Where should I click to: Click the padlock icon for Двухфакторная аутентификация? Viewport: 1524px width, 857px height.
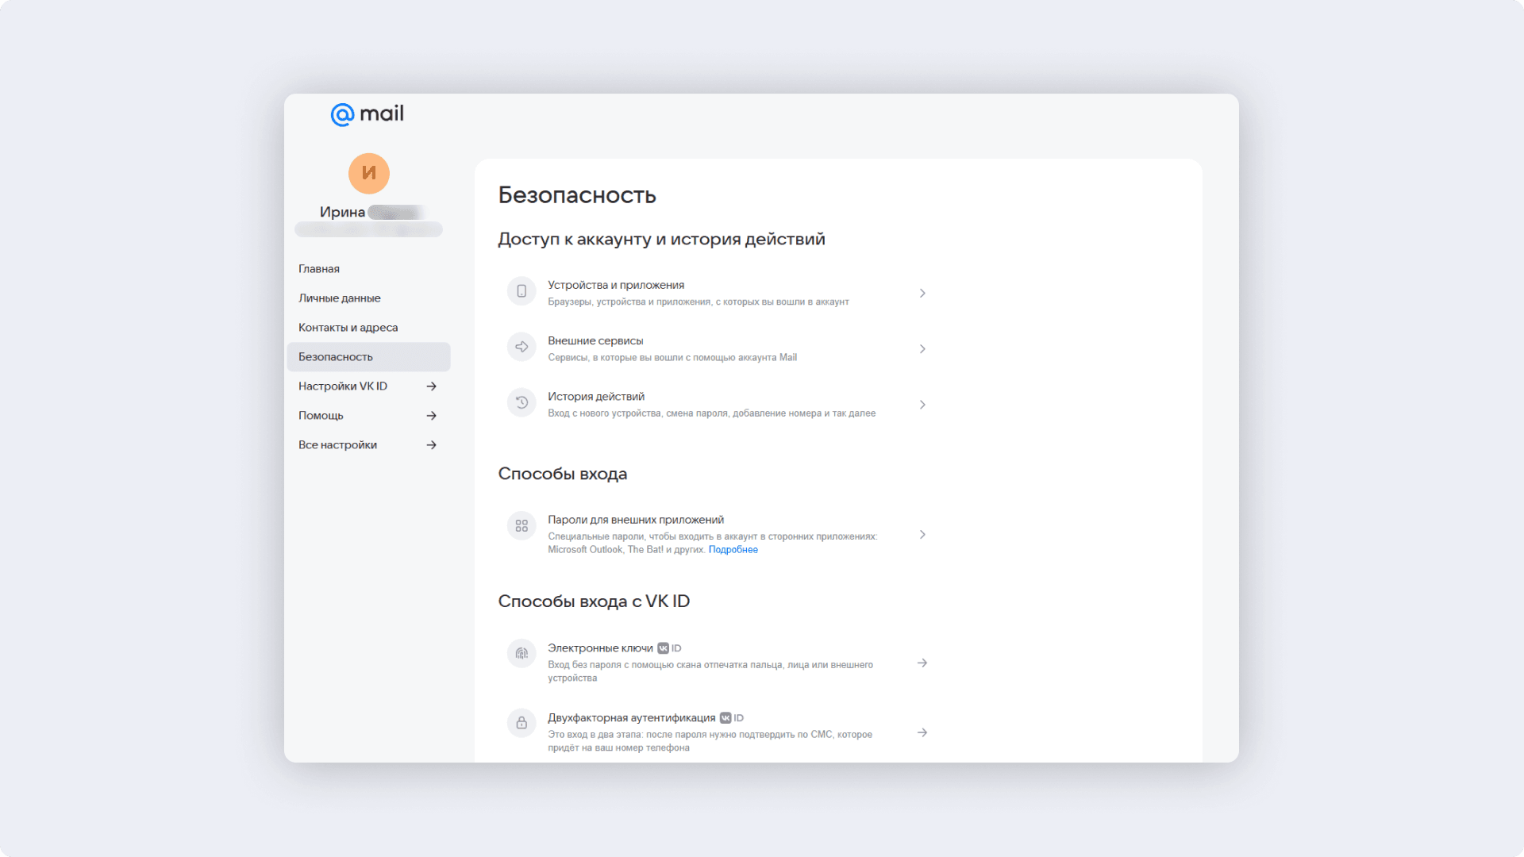click(x=521, y=723)
